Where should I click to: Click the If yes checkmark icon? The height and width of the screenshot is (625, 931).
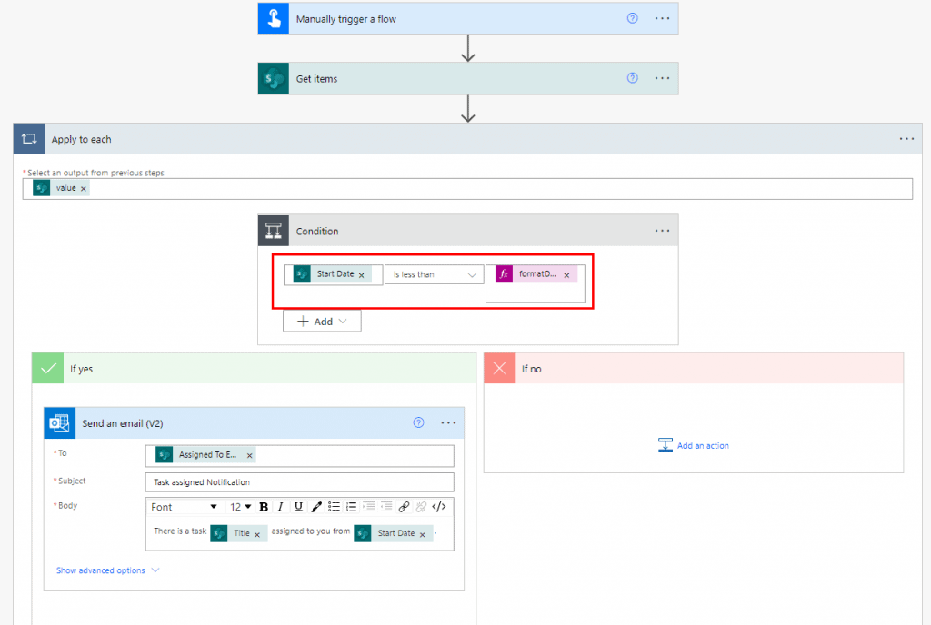coord(47,368)
